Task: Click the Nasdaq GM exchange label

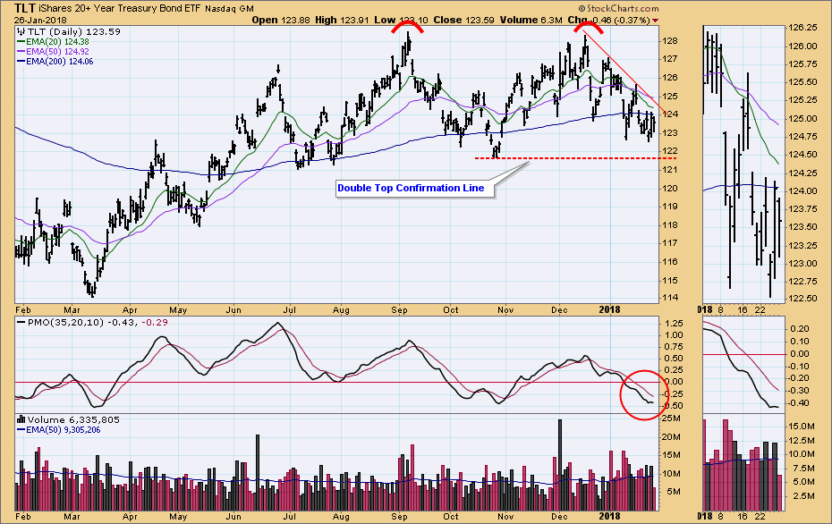Action: 229,8
